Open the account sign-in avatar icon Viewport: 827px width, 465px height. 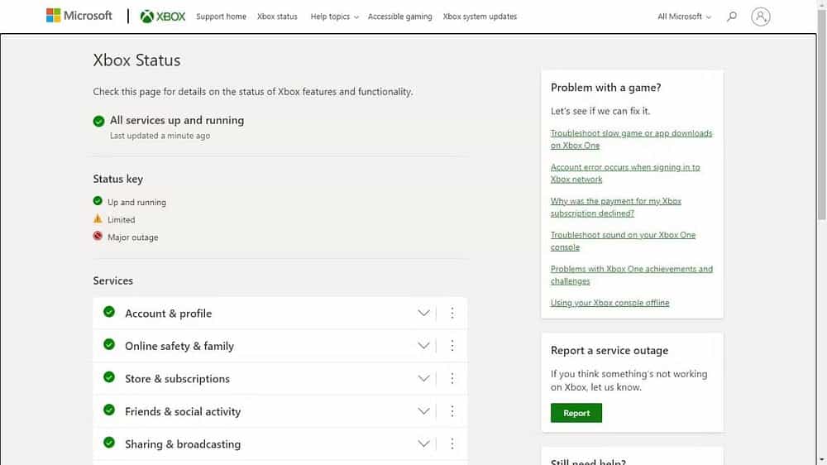[x=761, y=17]
